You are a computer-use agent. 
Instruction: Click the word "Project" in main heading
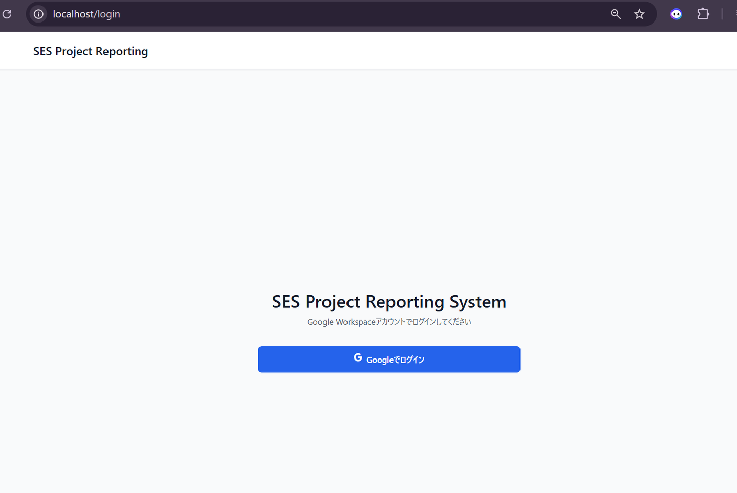333,302
